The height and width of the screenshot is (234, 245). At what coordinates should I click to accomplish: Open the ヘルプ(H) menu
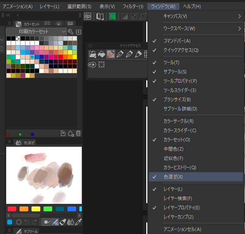point(192,7)
